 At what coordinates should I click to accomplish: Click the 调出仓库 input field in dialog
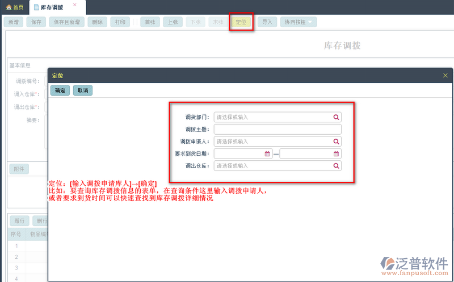click(278, 166)
